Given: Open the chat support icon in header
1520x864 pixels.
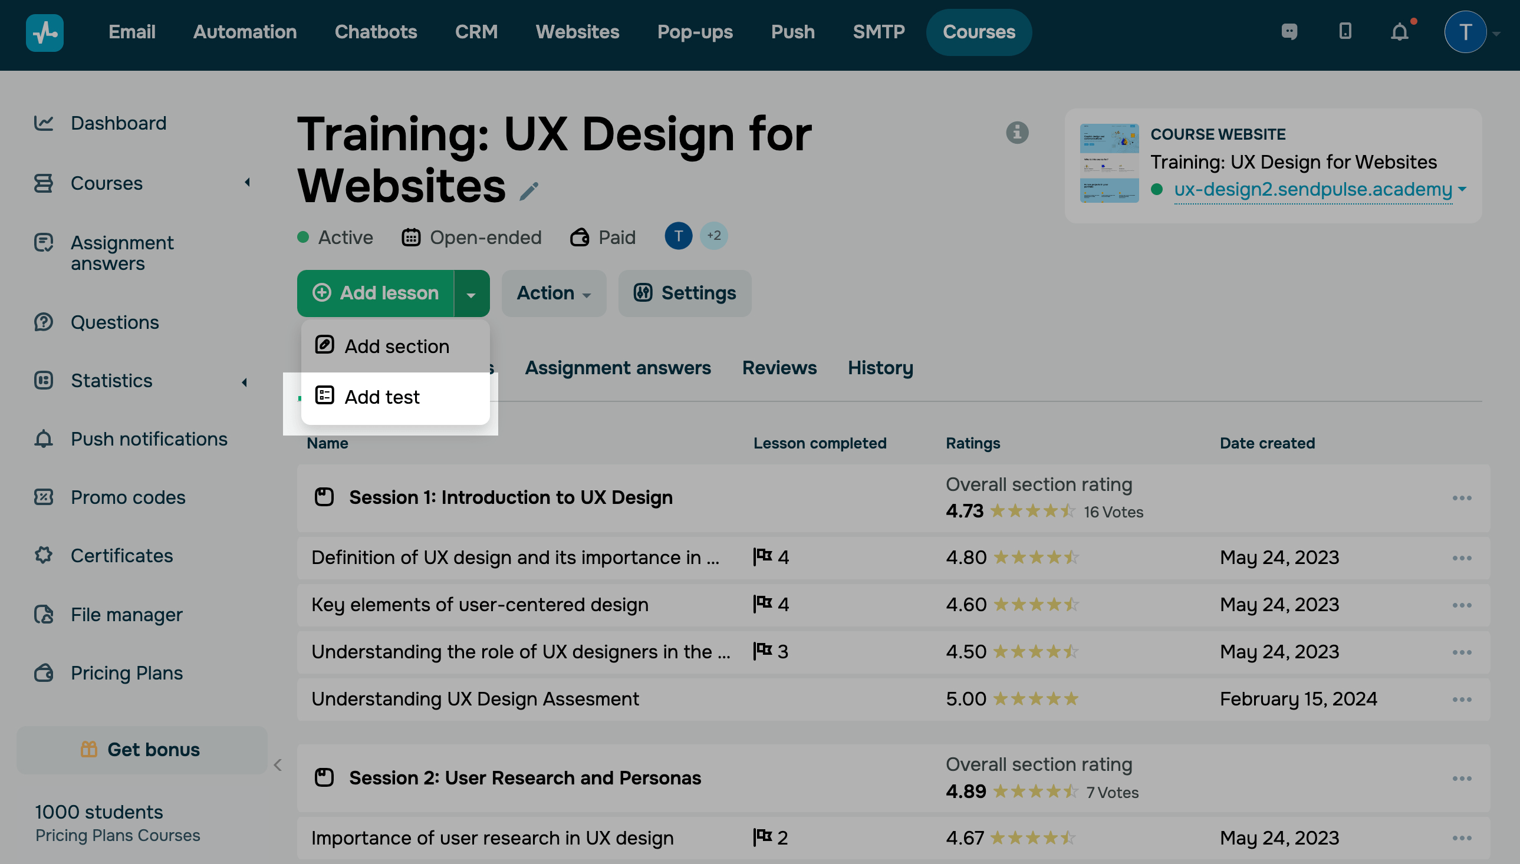Looking at the screenshot, I should [x=1289, y=31].
